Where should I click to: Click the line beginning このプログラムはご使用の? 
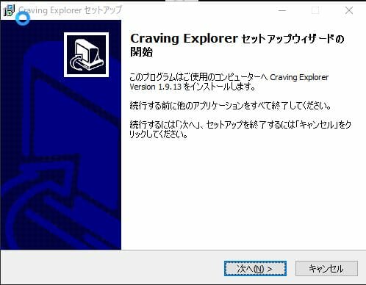[x=229, y=77]
